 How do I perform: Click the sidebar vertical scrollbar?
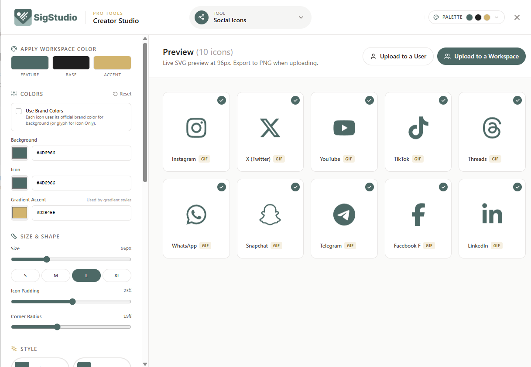[145, 112]
